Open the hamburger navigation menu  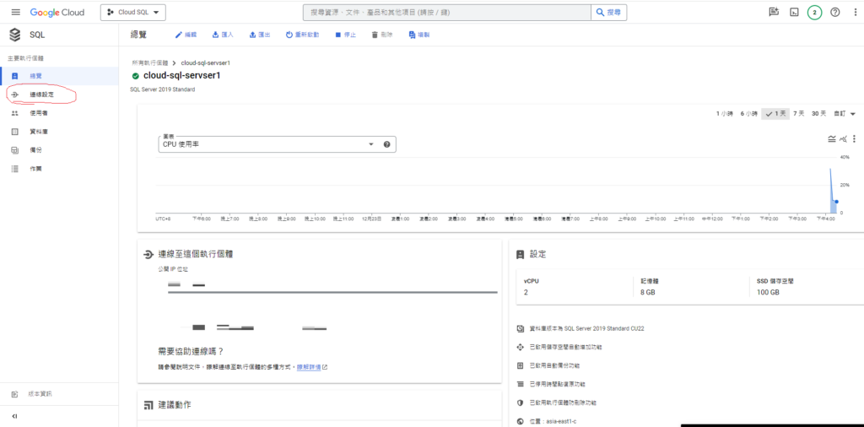click(x=15, y=13)
